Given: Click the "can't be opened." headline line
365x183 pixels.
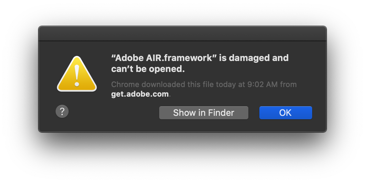Looking at the screenshot, I should tap(148, 69).
